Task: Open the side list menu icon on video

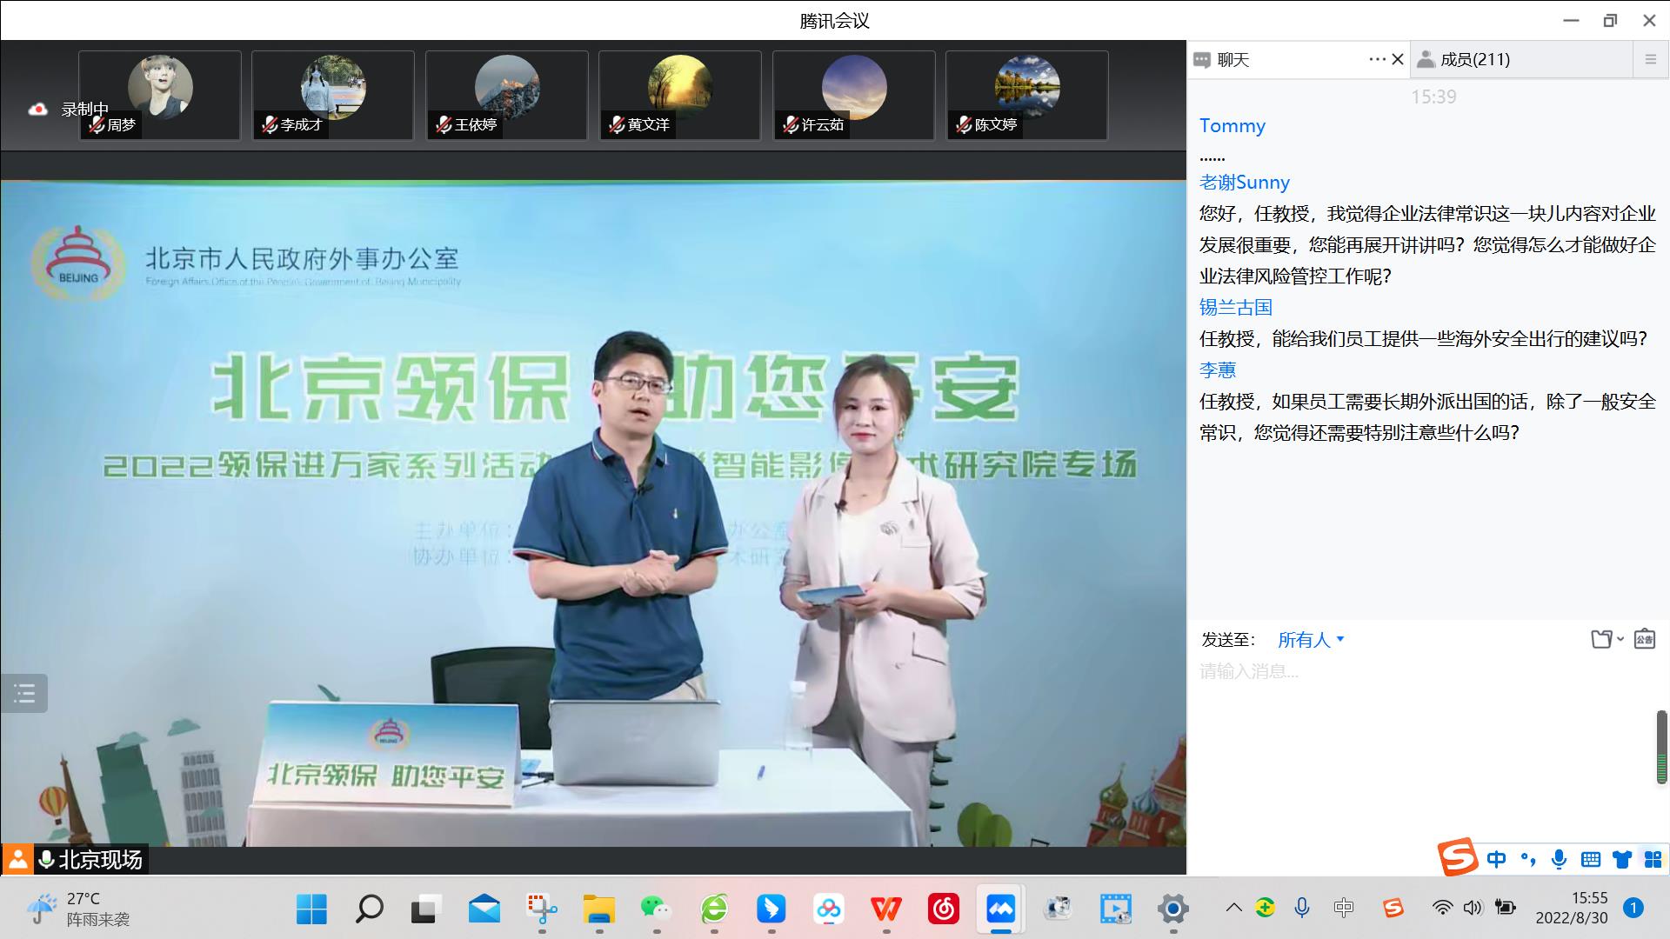Action: [24, 693]
